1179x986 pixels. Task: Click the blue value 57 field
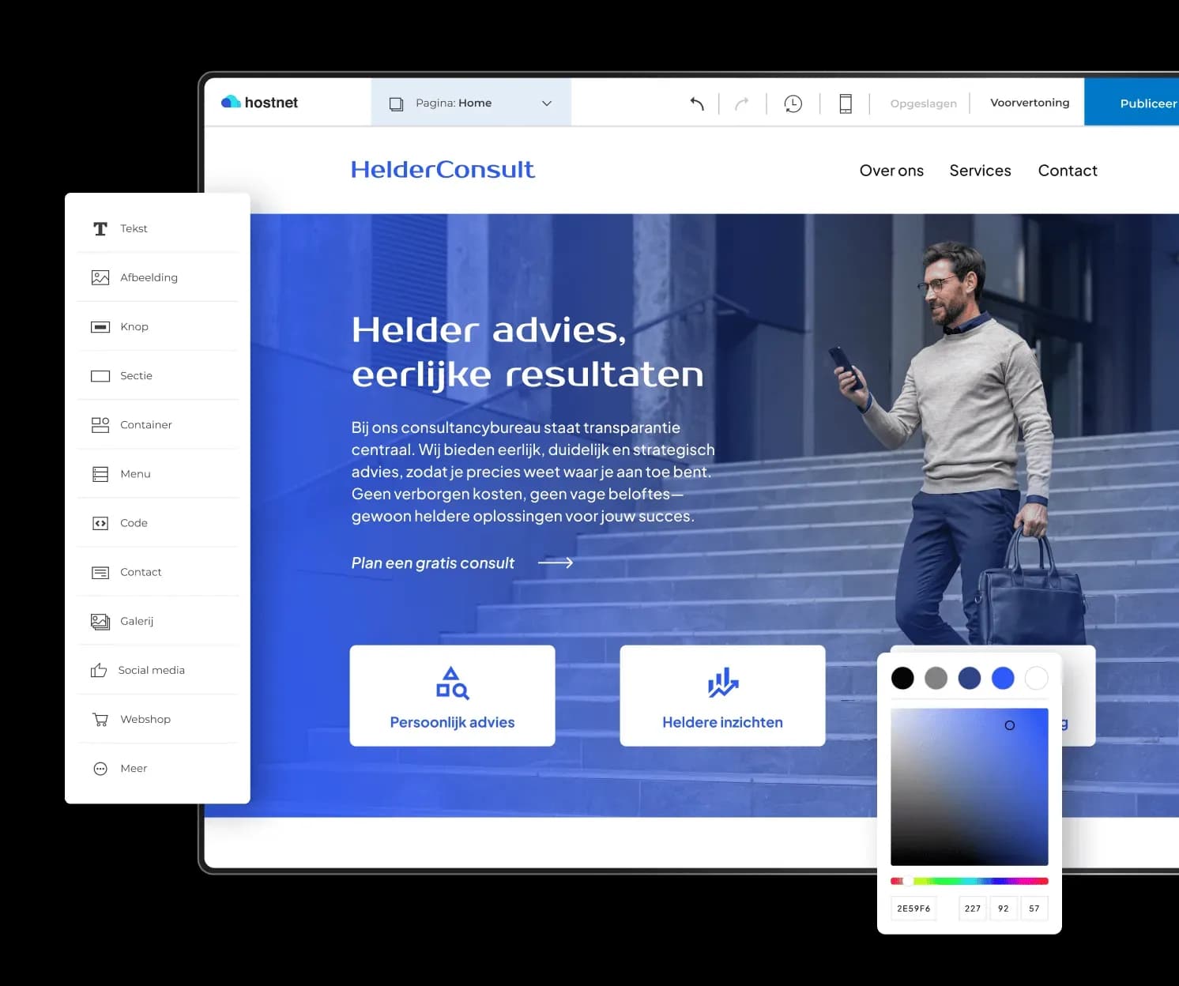(x=1034, y=909)
